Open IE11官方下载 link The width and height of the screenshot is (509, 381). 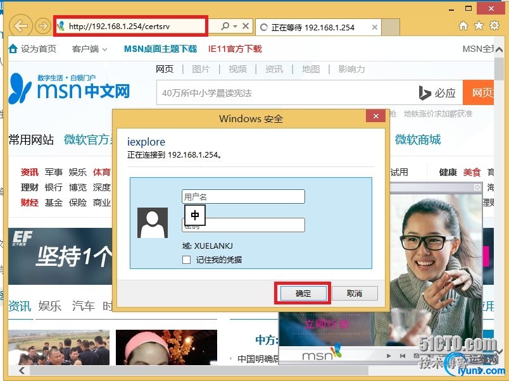[x=235, y=49]
